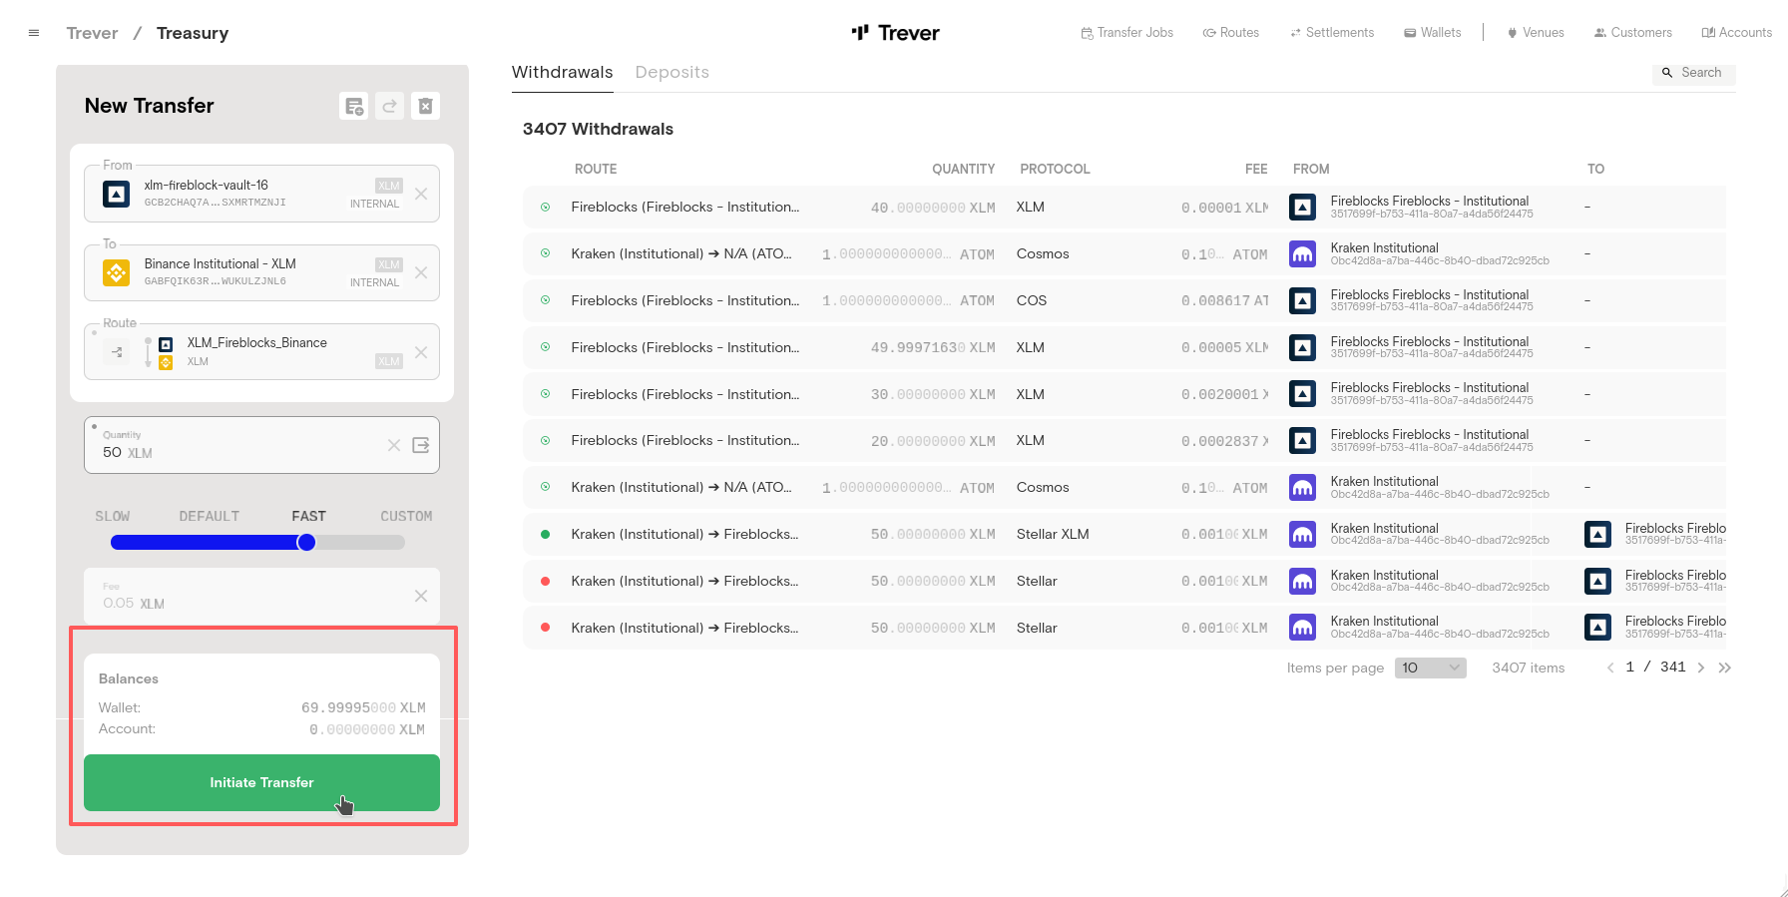Select the CUSTOM fee speed option

point(406,516)
